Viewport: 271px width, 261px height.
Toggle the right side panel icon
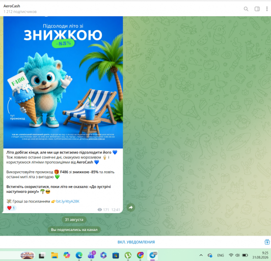pos(257,9)
